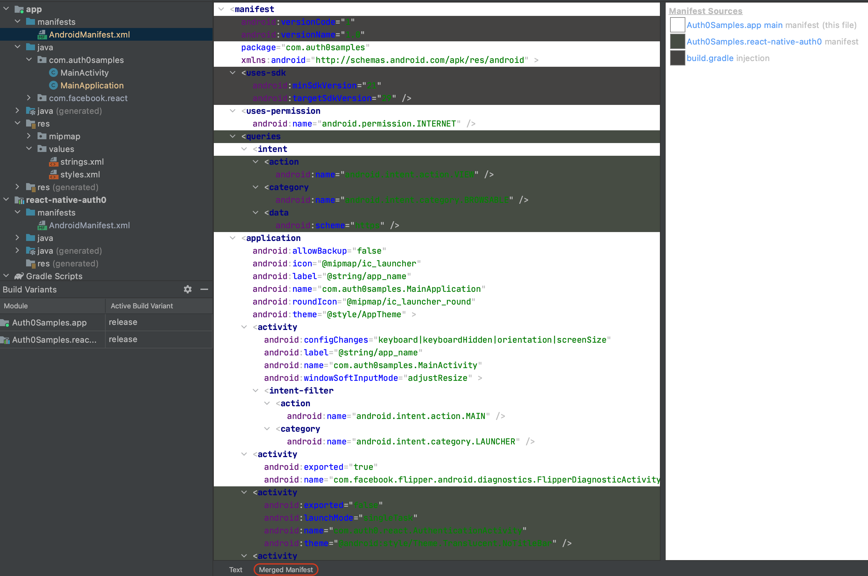
Task: Click the green swatch beside react-native-auth0 manifest
Action: click(677, 42)
